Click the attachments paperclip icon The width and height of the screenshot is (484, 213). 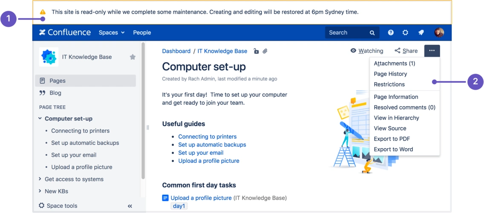265,51
